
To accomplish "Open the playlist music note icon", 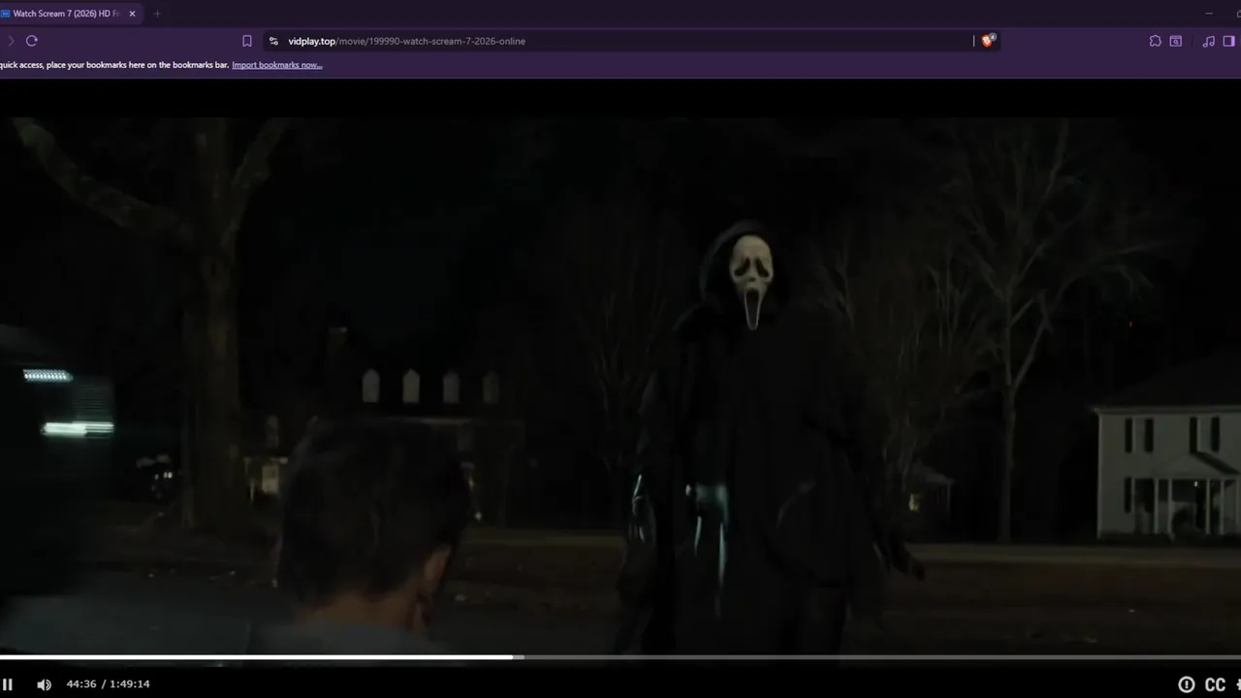I will pos(1208,41).
